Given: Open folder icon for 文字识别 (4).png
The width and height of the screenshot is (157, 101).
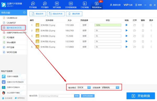Looking at the screenshot, I should tap(135, 41).
